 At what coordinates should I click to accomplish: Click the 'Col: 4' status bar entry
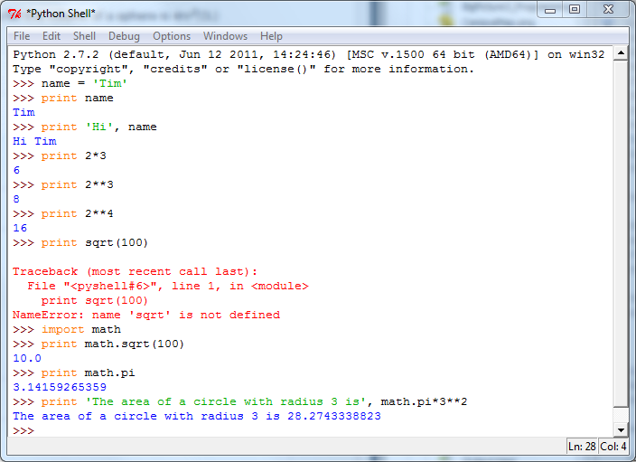pyautogui.click(x=613, y=447)
